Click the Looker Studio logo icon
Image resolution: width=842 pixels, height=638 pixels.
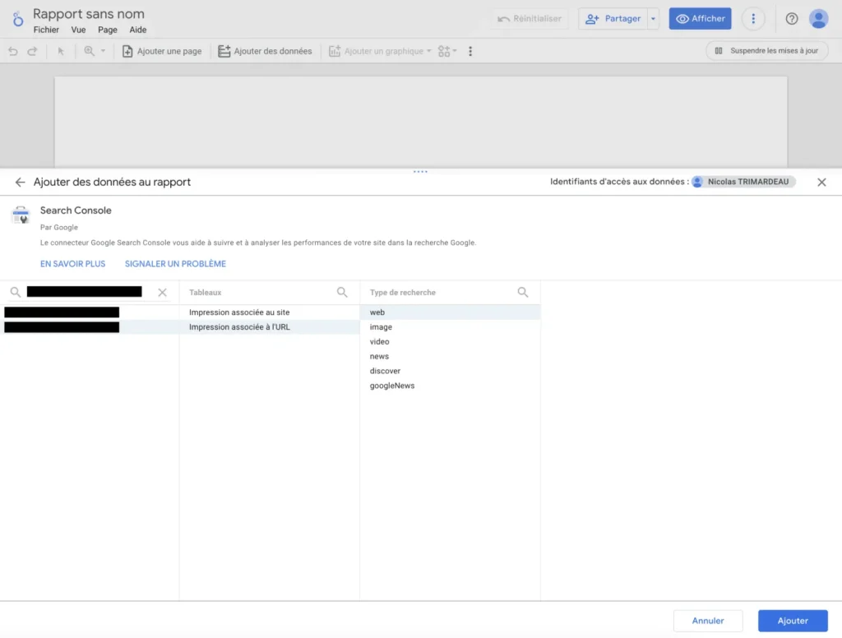pos(18,20)
